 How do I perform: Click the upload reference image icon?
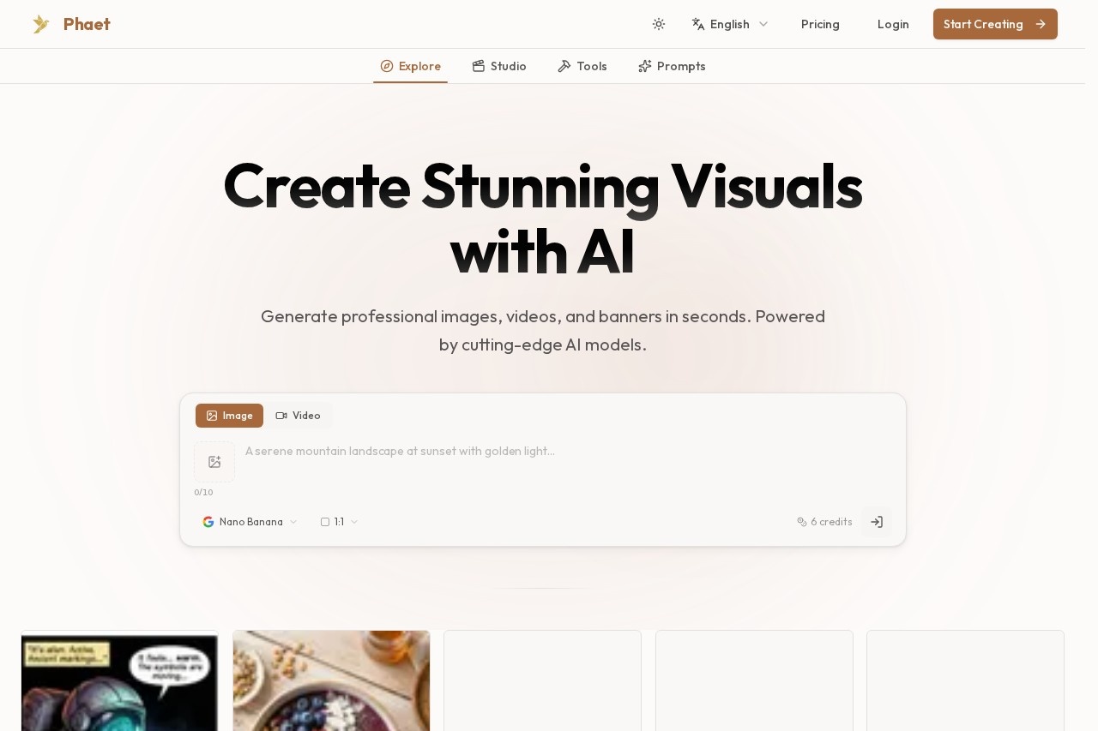click(x=214, y=462)
